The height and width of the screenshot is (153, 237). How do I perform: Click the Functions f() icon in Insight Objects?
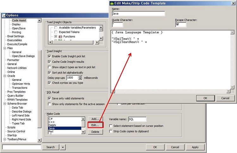60,37
